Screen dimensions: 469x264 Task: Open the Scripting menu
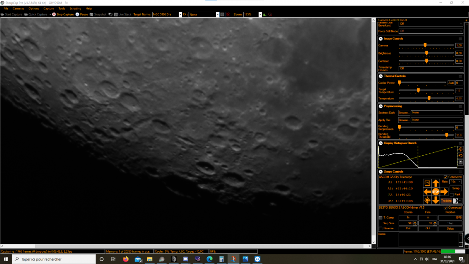76,8
